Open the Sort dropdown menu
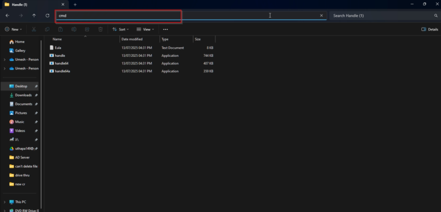This screenshot has height=212, width=441. click(x=121, y=29)
